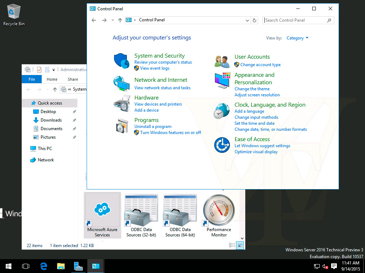Refresh the Control Panel view

coord(255,20)
